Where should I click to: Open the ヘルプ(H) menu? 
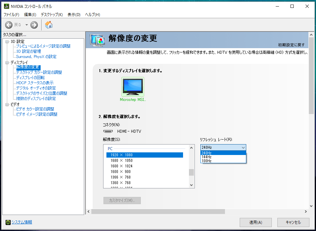tap(92, 15)
